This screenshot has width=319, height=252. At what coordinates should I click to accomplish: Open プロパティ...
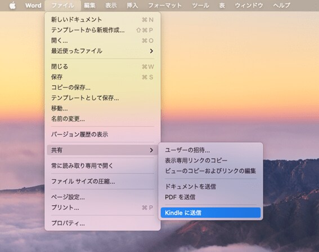102,223
